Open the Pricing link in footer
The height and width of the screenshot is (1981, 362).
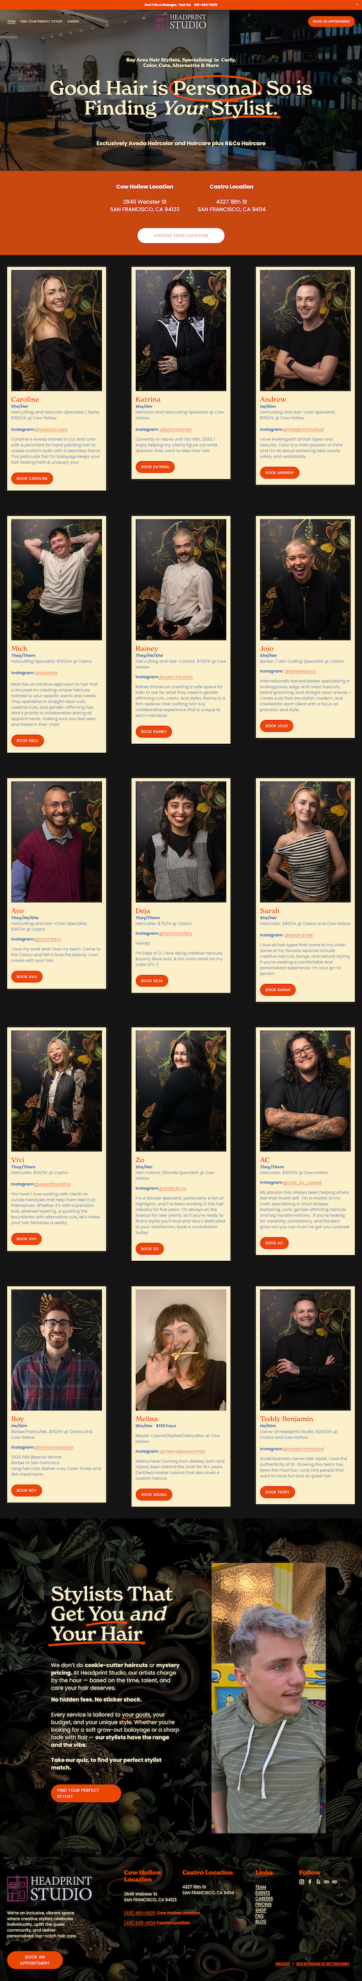tap(263, 1904)
